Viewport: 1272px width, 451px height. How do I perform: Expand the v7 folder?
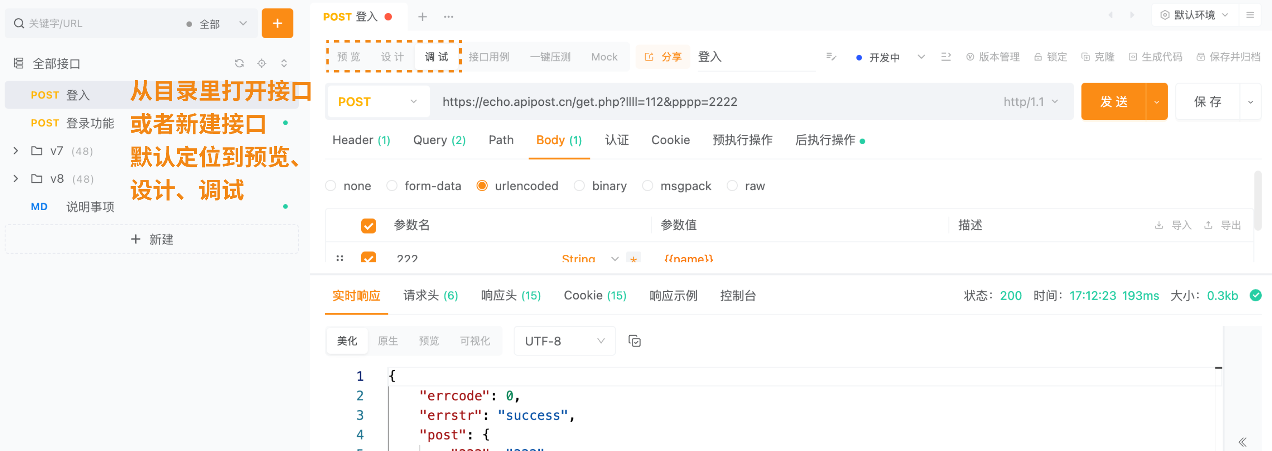(16, 150)
